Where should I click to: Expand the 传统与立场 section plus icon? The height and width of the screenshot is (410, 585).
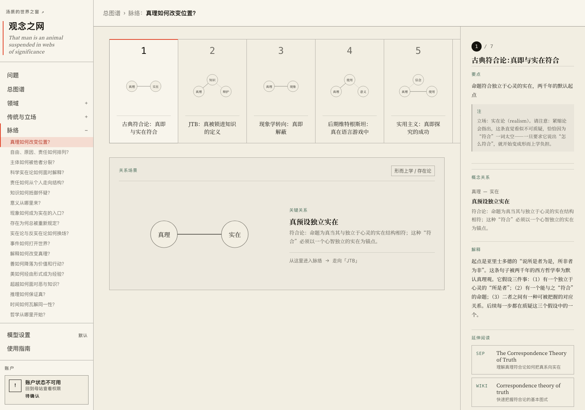click(86, 117)
